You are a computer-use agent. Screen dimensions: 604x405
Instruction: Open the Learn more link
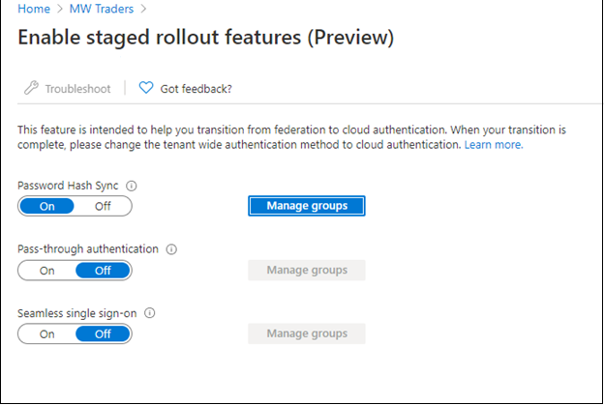point(494,145)
